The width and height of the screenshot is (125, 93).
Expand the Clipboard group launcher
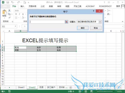pyautogui.click(x=12, y=22)
